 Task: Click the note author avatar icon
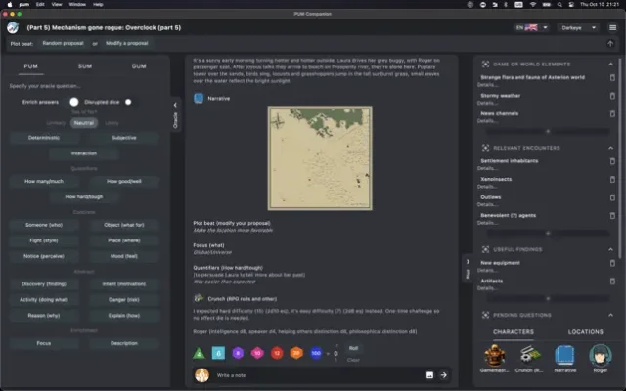click(x=202, y=375)
